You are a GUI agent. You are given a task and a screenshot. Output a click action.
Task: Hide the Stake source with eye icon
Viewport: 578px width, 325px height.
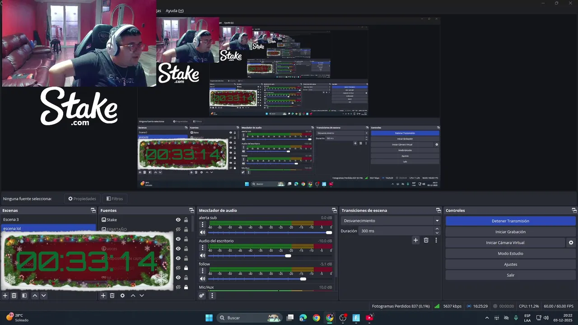pyautogui.click(x=178, y=220)
